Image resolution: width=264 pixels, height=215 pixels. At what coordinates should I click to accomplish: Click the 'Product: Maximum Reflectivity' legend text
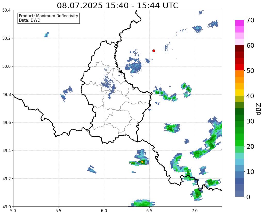point(49,16)
